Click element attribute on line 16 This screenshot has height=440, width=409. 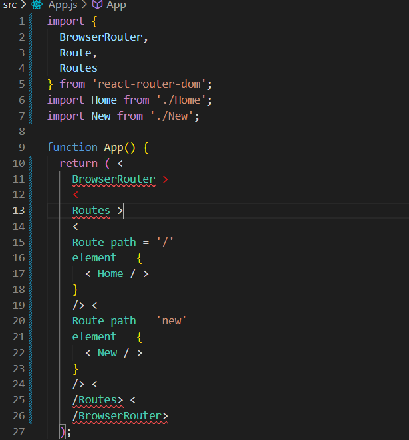pos(94,258)
